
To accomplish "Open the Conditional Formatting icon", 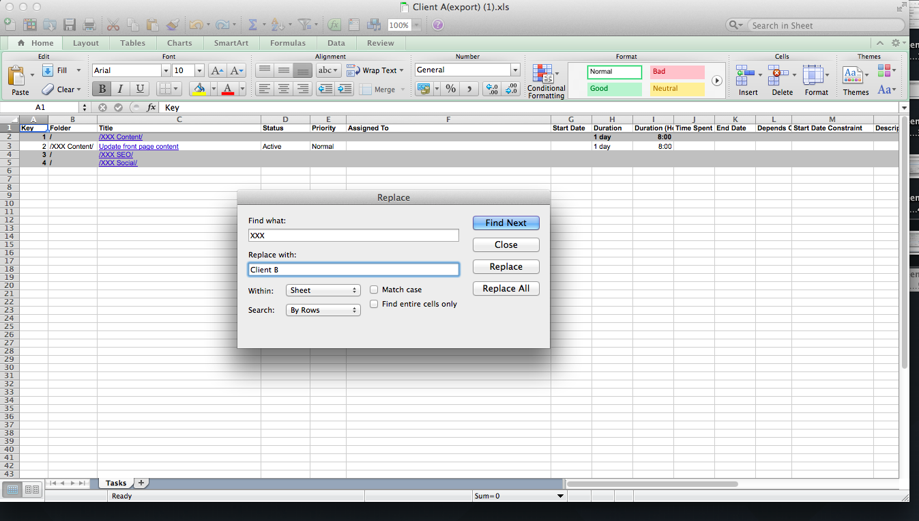I will coord(543,74).
